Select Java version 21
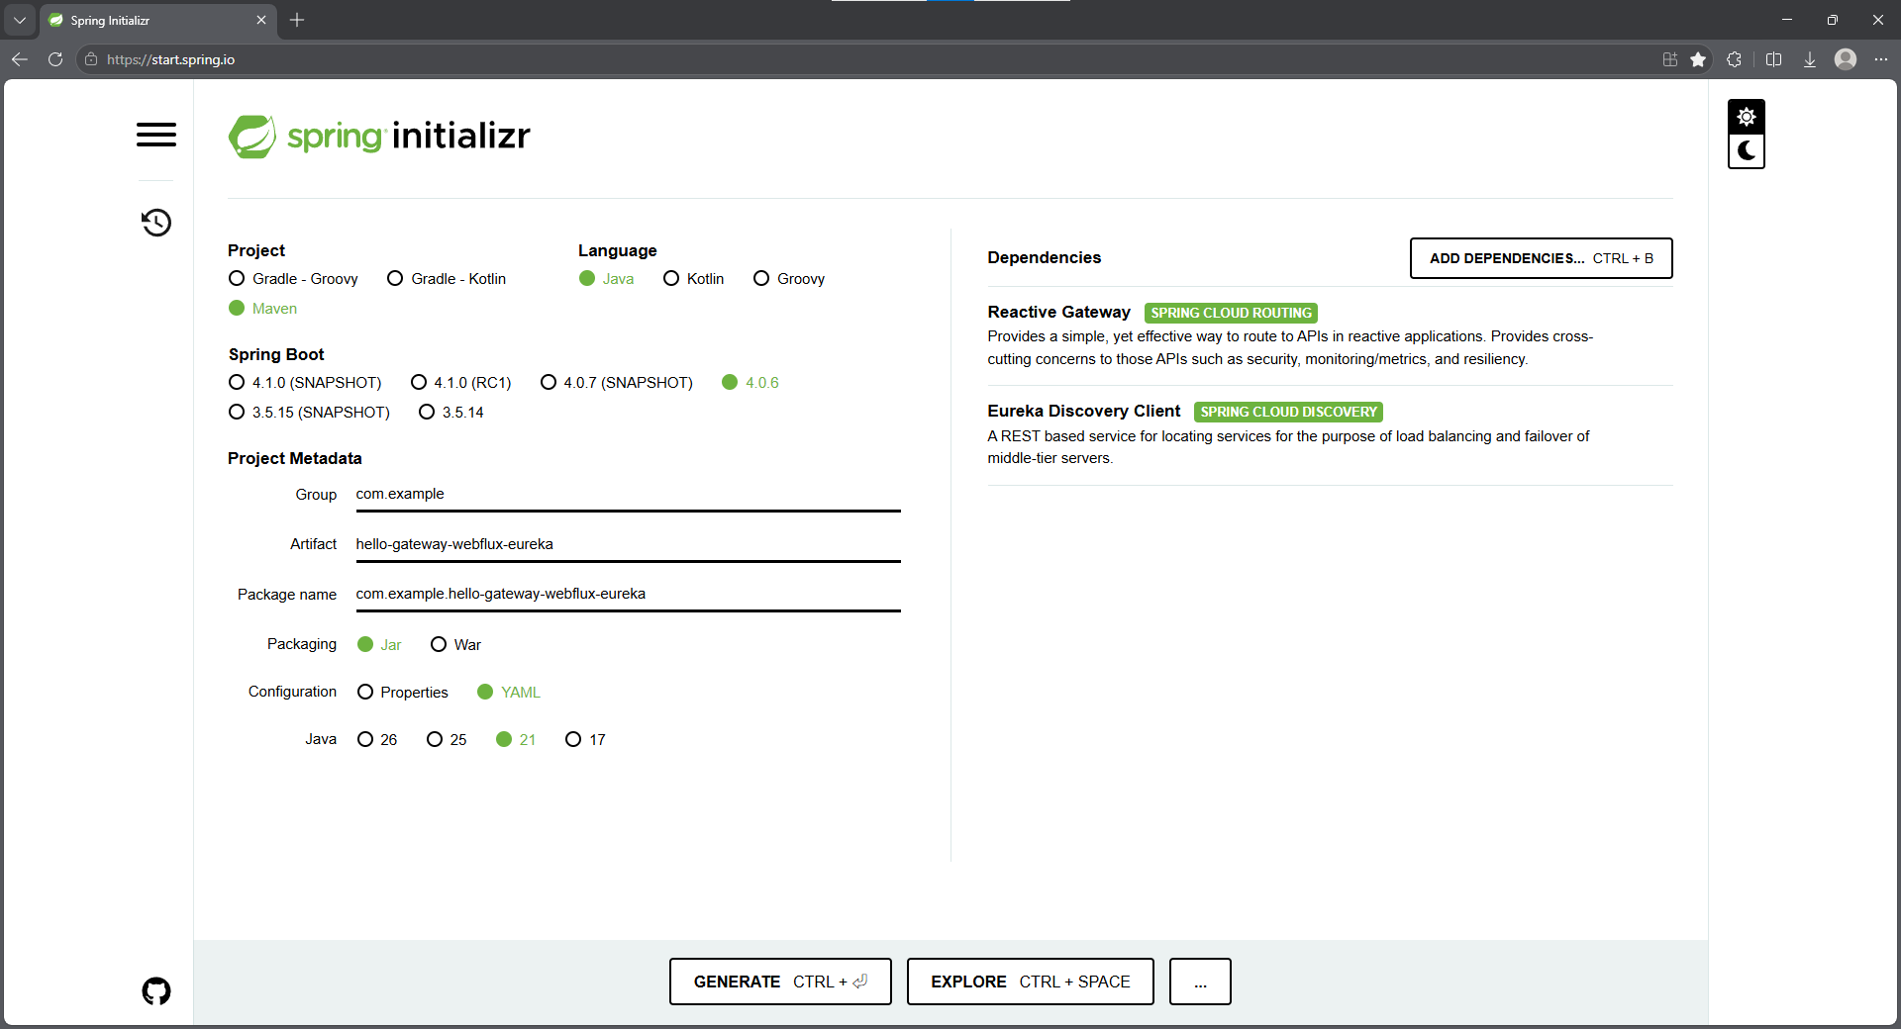Viewport: 1901px width, 1029px height. [516, 740]
